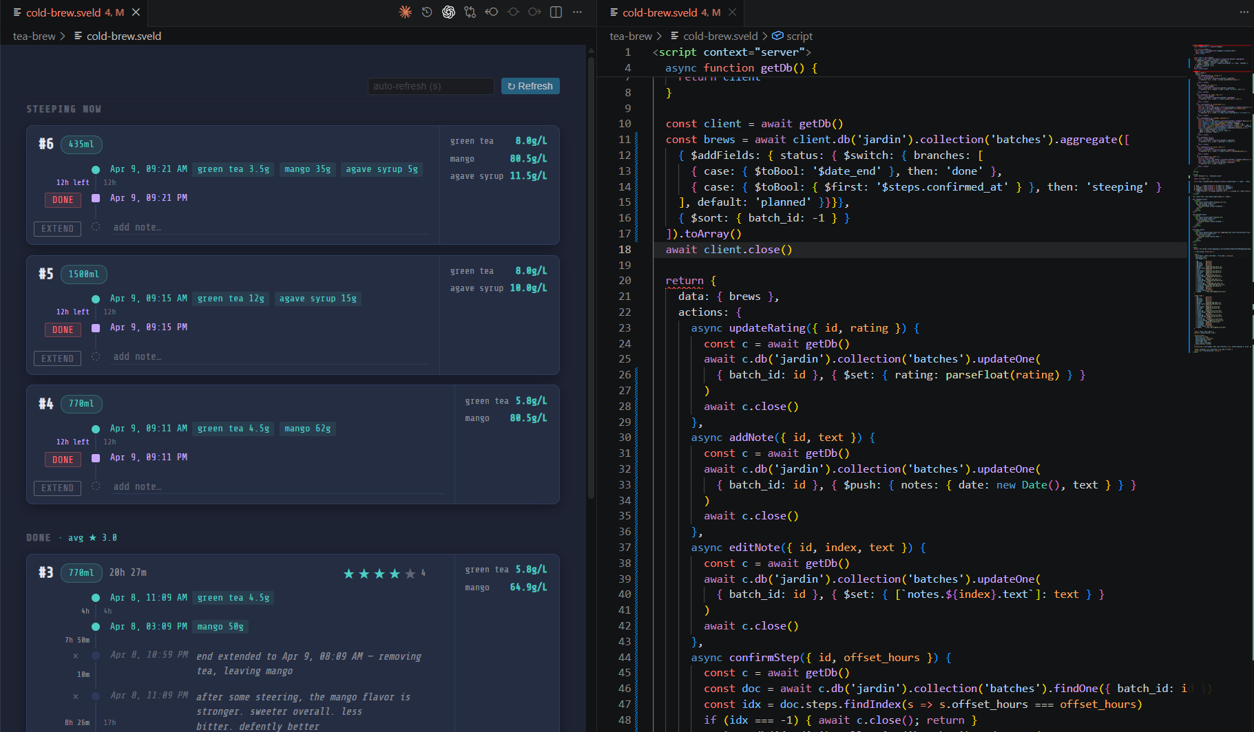Go to next change arrow icon
The height and width of the screenshot is (732, 1254).
pyautogui.click(x=534, y=12)
